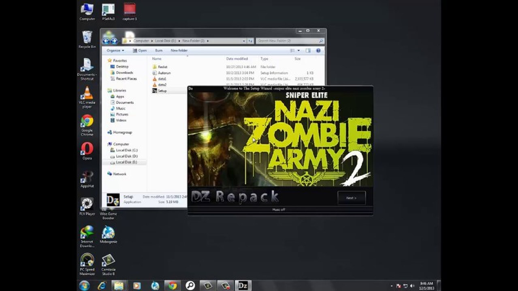
Task: Open PC Speed Maximizer desktop icon
Action: [x=87, y=264]
